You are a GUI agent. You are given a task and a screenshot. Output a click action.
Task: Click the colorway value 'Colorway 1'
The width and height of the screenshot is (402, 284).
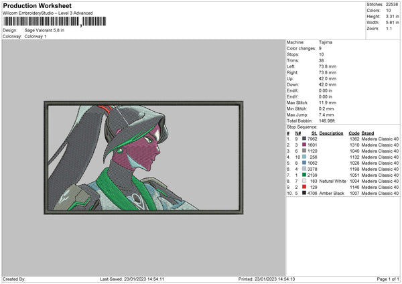pyautogui.click(x=36, y=36)
